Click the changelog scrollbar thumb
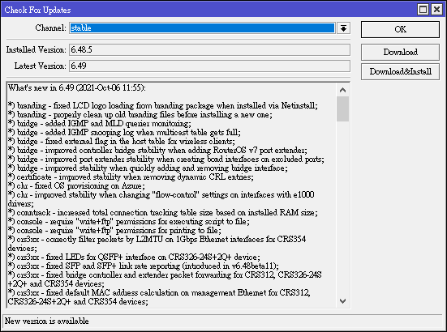The height and width of the screenshot is (332, 447). click(x=342, y=109)
